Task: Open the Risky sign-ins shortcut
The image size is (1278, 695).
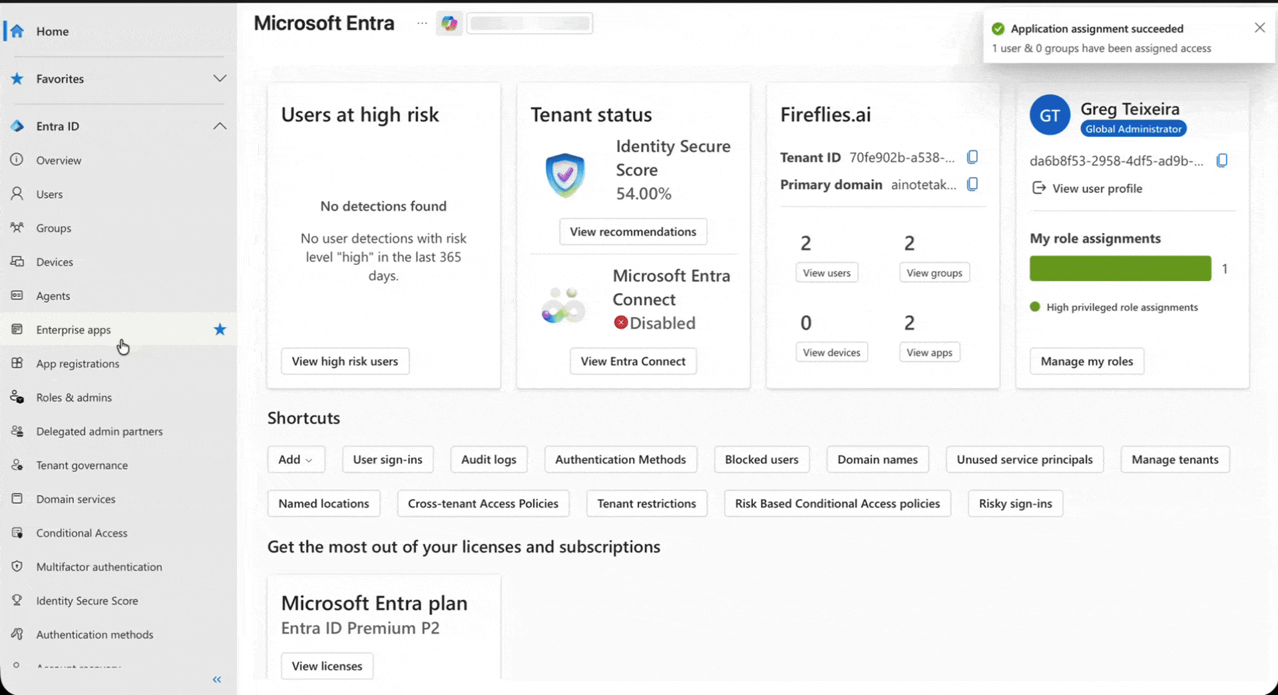Action: (1015, 503)
